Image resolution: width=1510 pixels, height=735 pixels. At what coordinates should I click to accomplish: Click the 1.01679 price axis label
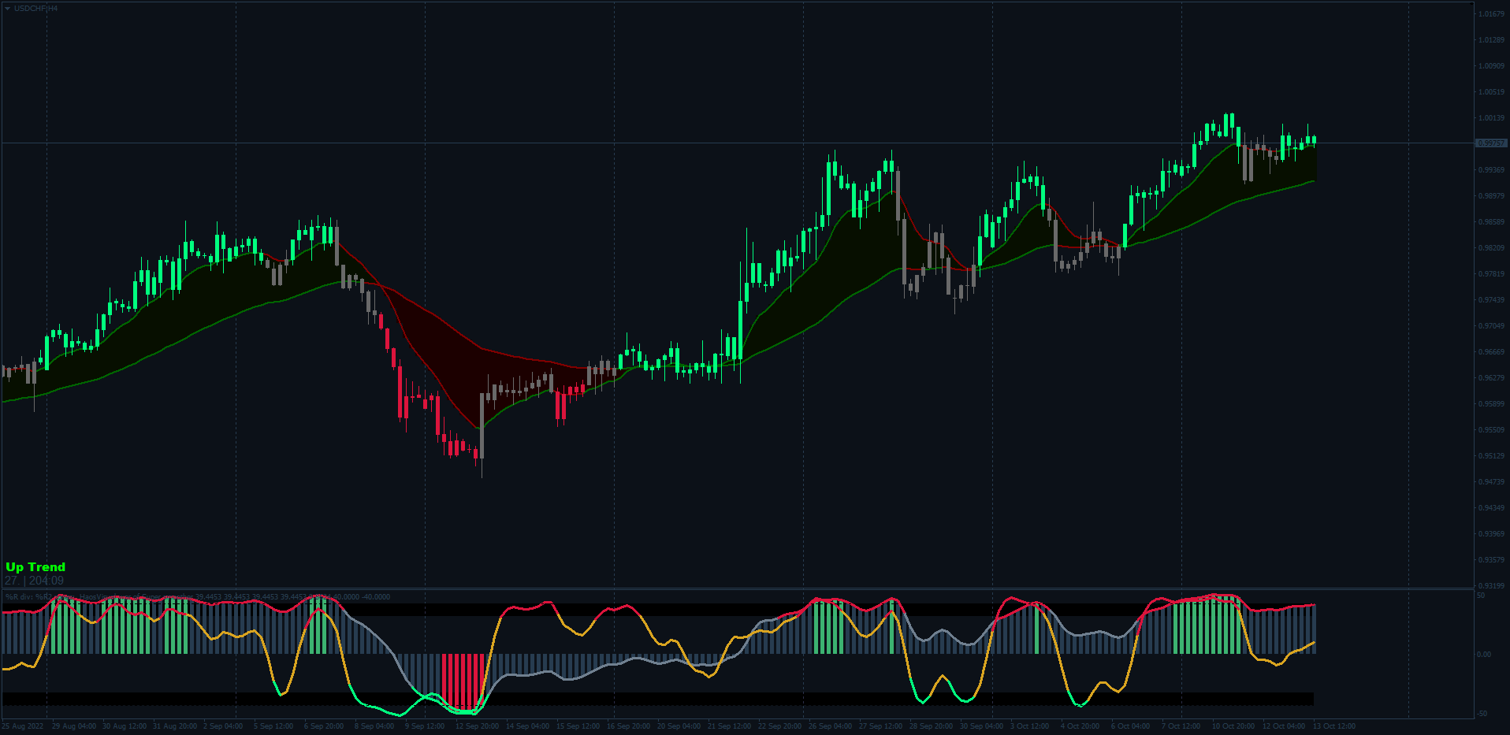(x=1491, y=14)
